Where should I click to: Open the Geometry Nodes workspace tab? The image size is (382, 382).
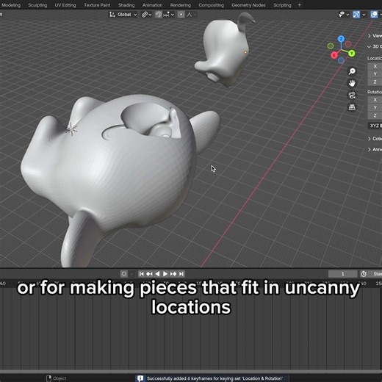point(248,5)
